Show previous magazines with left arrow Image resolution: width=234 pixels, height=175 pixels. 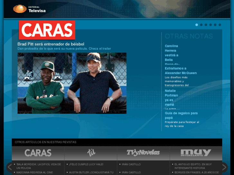point(10,167)
